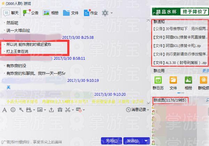The image size is (209, 146).
Task: Click the 关闭(C) button
Action: (x=111, y=141)
